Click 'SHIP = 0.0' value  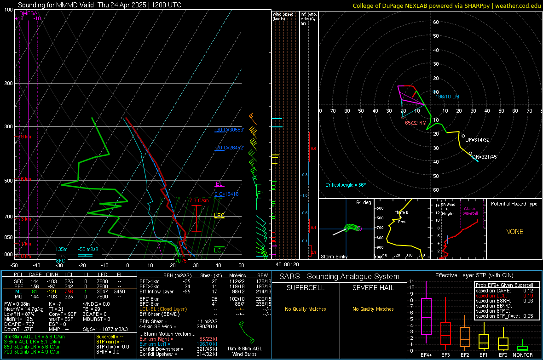tap(108, 352)
